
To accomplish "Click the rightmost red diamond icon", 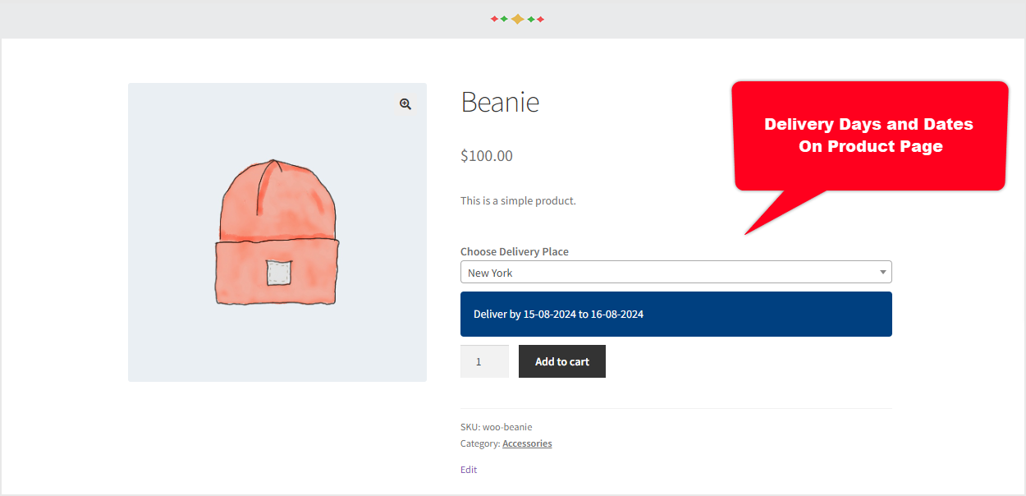I will click(540, 19).
